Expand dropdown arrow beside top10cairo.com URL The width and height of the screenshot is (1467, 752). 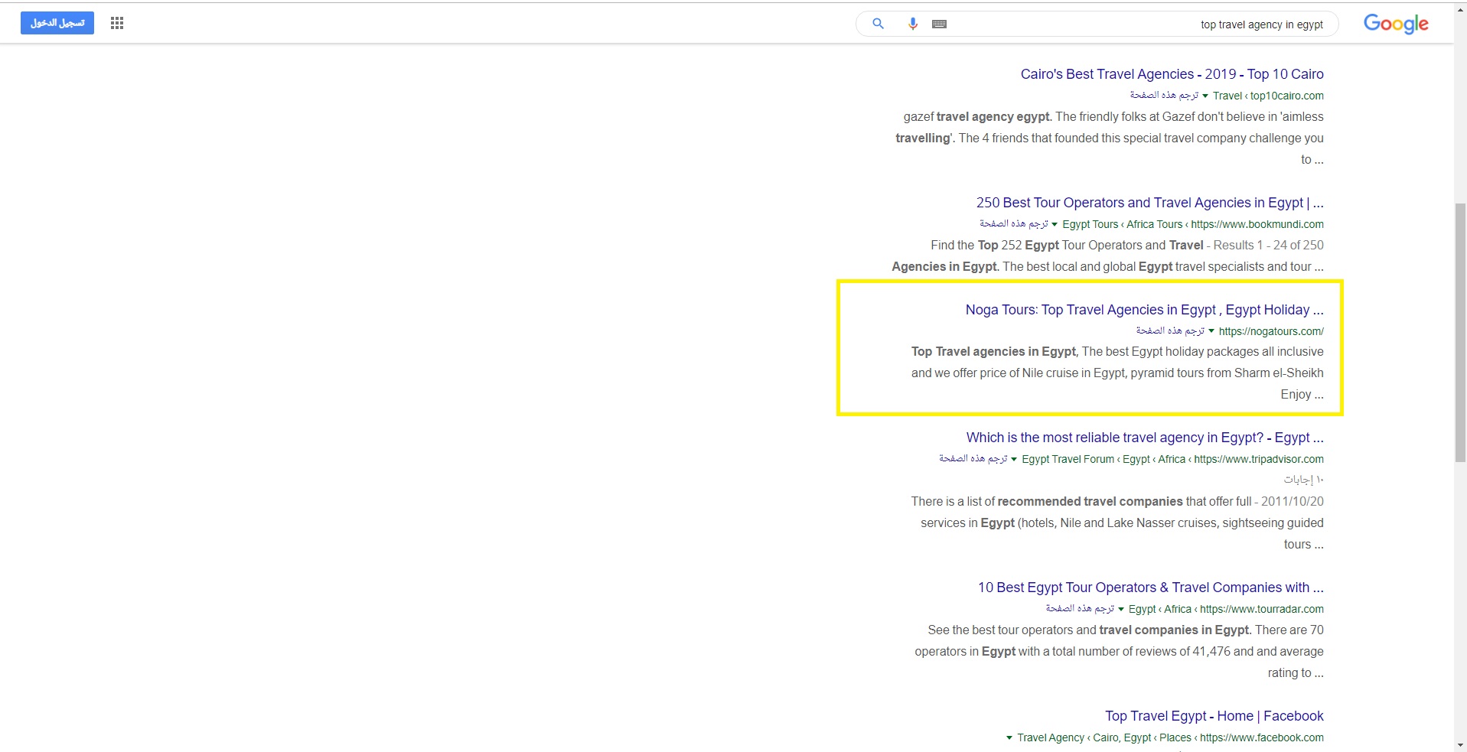pos(1205,96)
